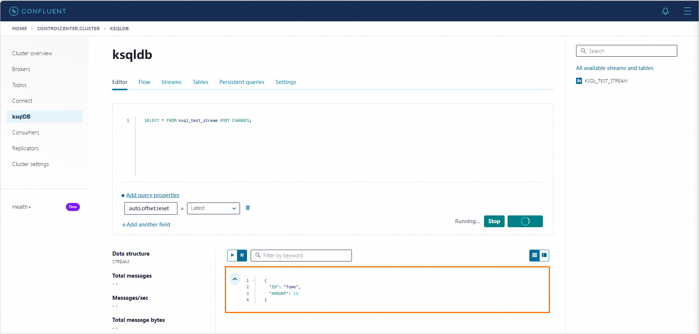Click Add another field
Screen dimensions: 699x334
(146, 225)
